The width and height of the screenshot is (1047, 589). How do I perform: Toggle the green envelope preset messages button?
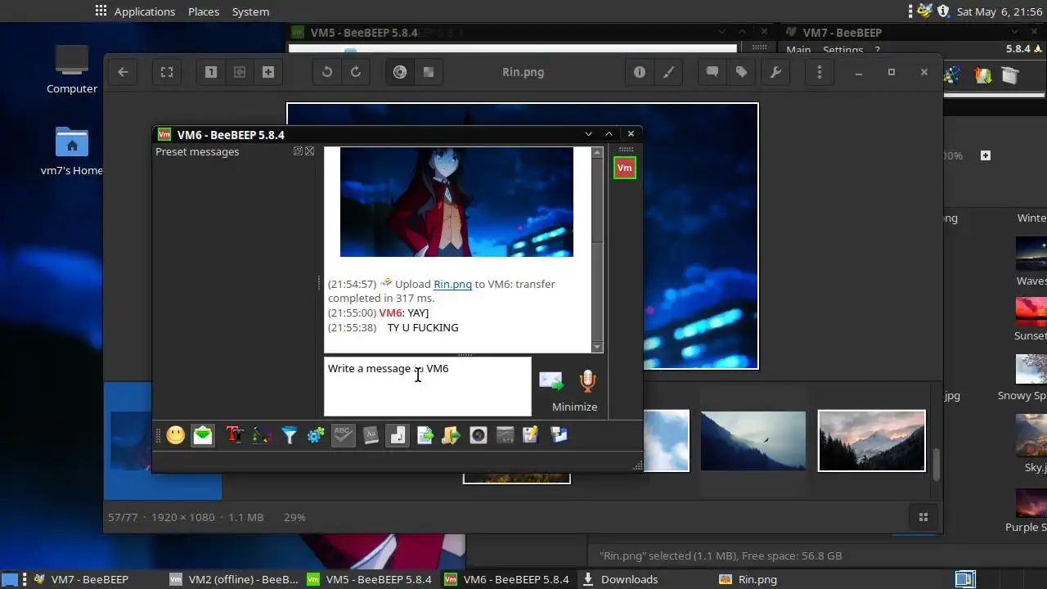(203, 435)
